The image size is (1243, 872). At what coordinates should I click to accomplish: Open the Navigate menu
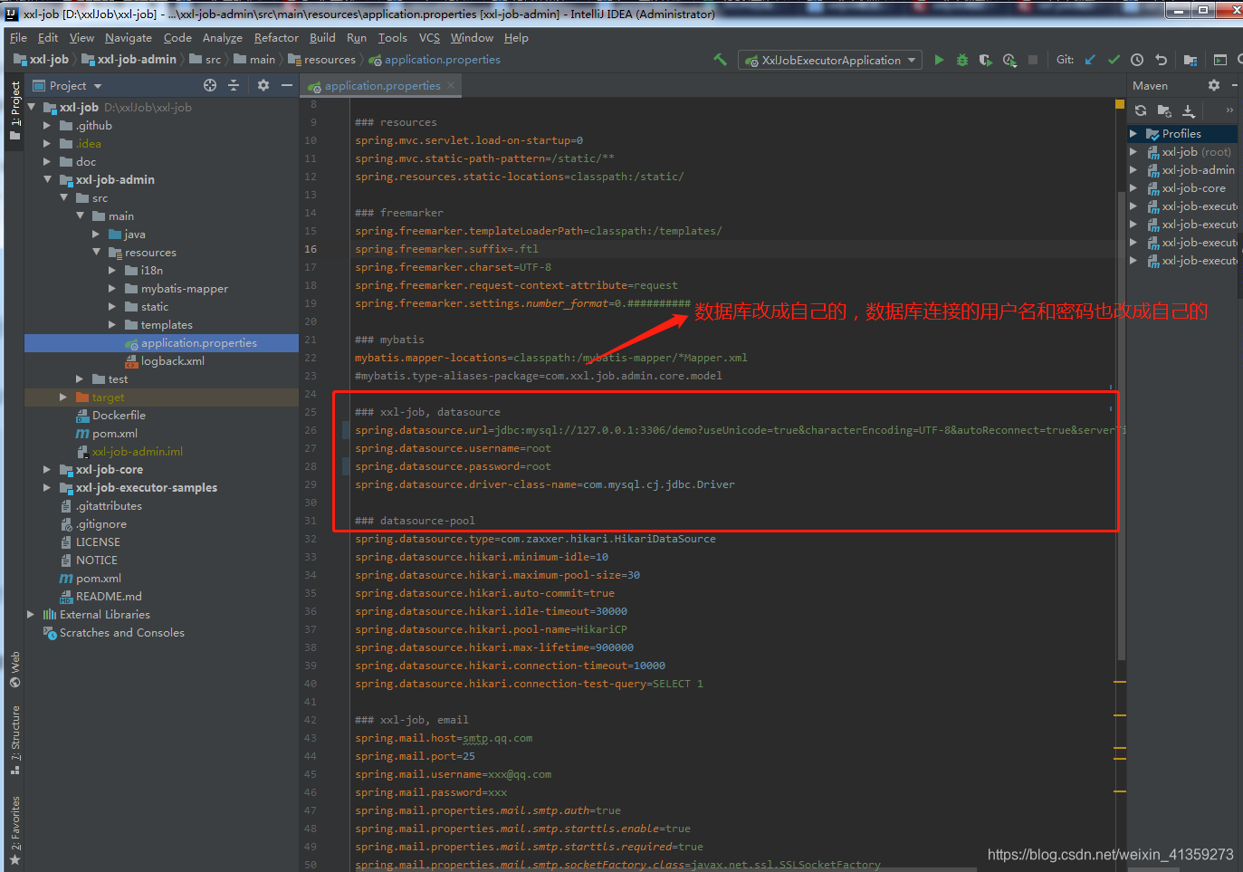pos(129,38)
